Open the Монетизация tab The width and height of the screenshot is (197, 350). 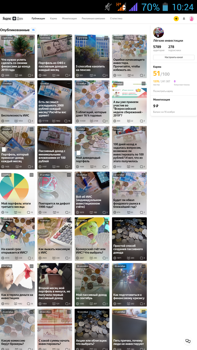(x=69, y=18)
